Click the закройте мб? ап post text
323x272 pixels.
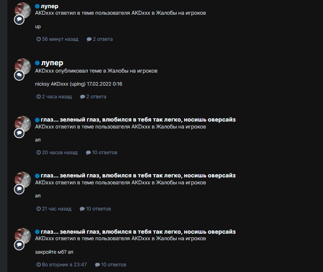54,252
